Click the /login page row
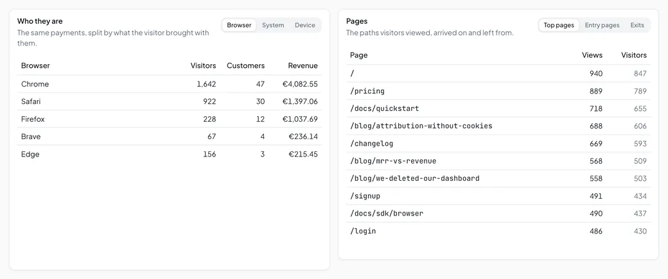This screenshot has width=668, height=279. 498,231
